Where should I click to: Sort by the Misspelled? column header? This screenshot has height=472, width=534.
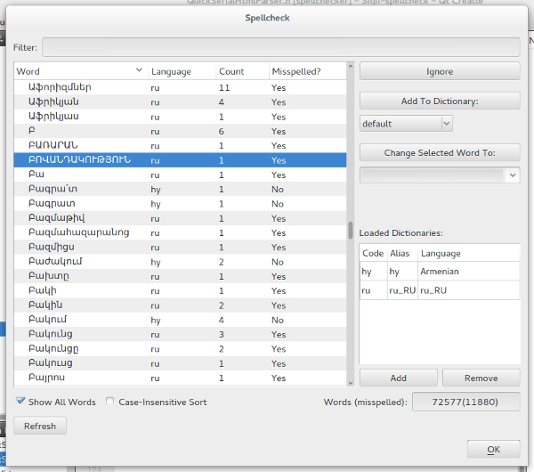pyautogui.click(x=308, y=71)
